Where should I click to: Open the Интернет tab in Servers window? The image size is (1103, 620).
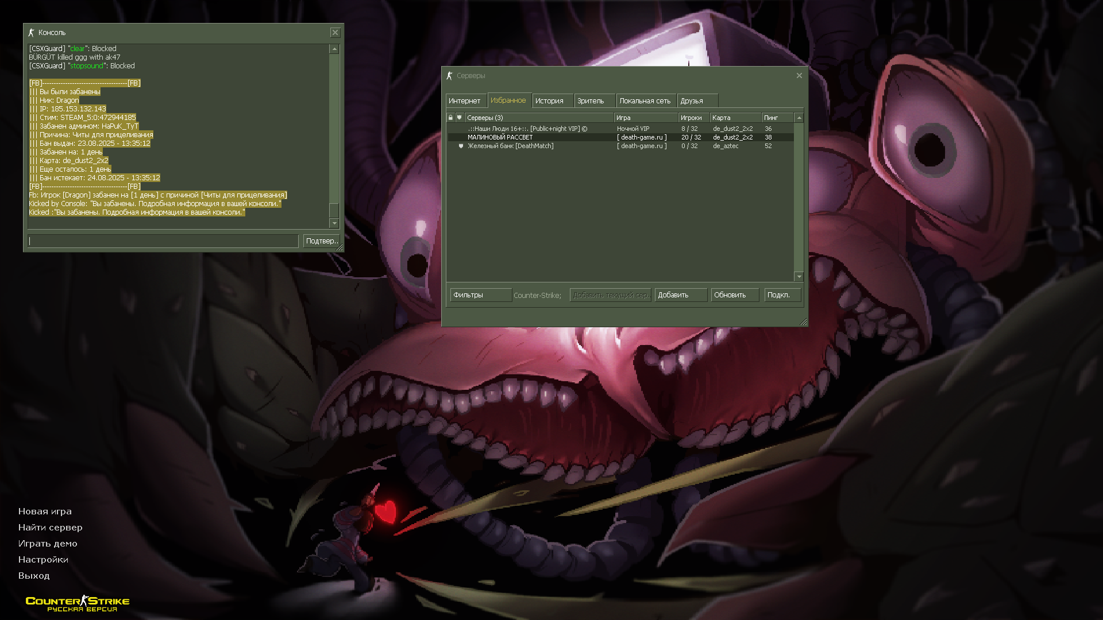[x=466, y=101]
